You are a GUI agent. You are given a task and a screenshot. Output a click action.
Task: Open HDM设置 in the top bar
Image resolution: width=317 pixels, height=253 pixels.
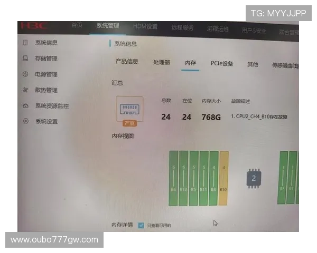click(145, 26)
